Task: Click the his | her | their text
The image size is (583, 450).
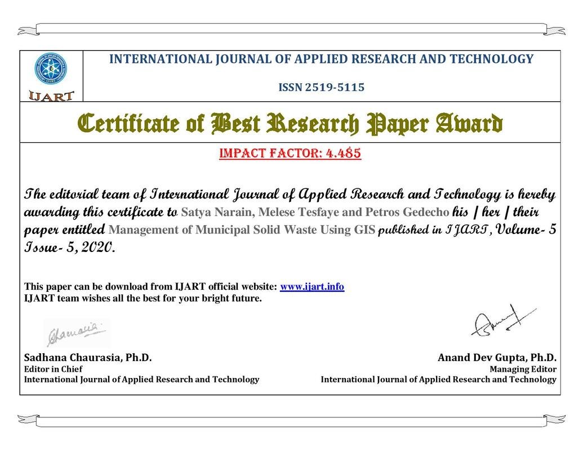Action: pyautogui.click(x=495, y=212)
